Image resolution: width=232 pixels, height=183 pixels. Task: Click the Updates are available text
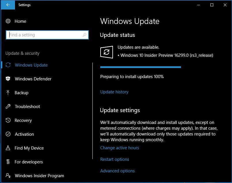pyautogui.click(x=138, y=47)
